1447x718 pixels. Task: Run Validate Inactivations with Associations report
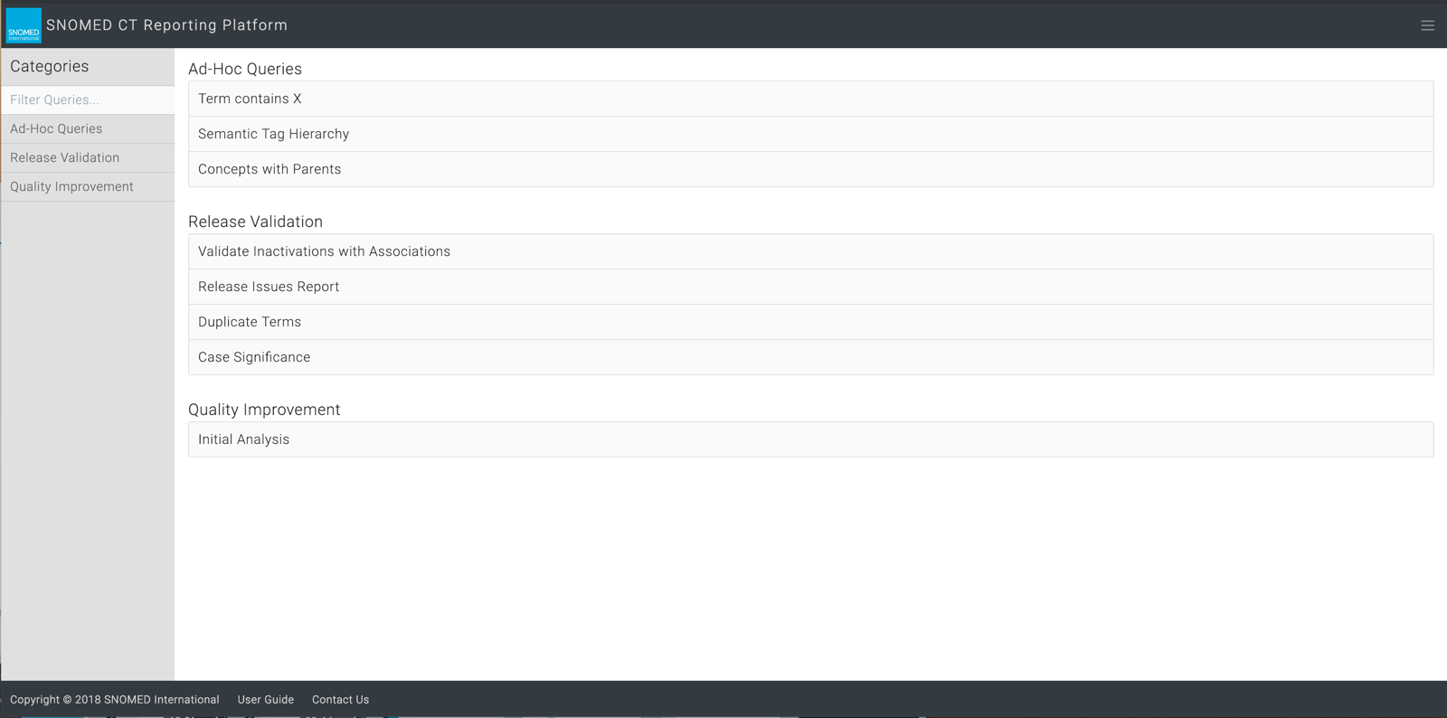[324, 251]
